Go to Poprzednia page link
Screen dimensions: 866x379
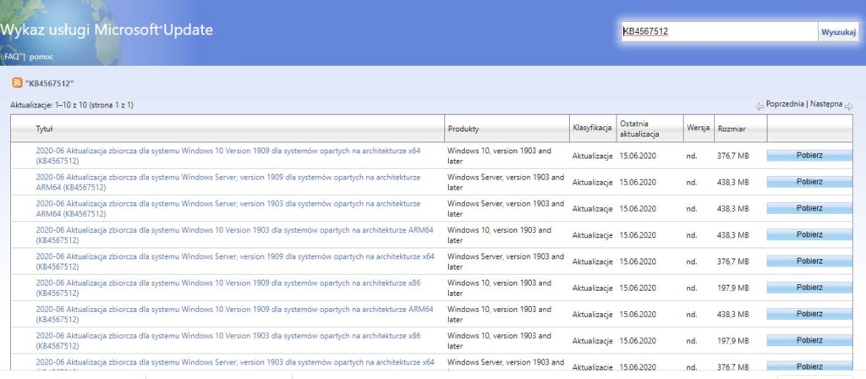coord(784,104)
